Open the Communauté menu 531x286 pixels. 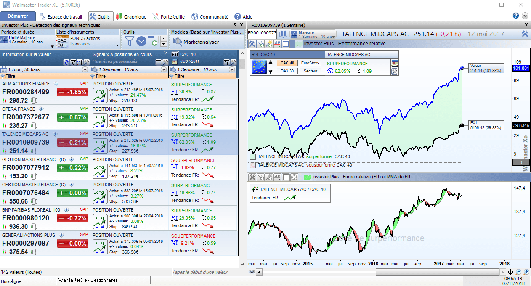tap(210, 17)
